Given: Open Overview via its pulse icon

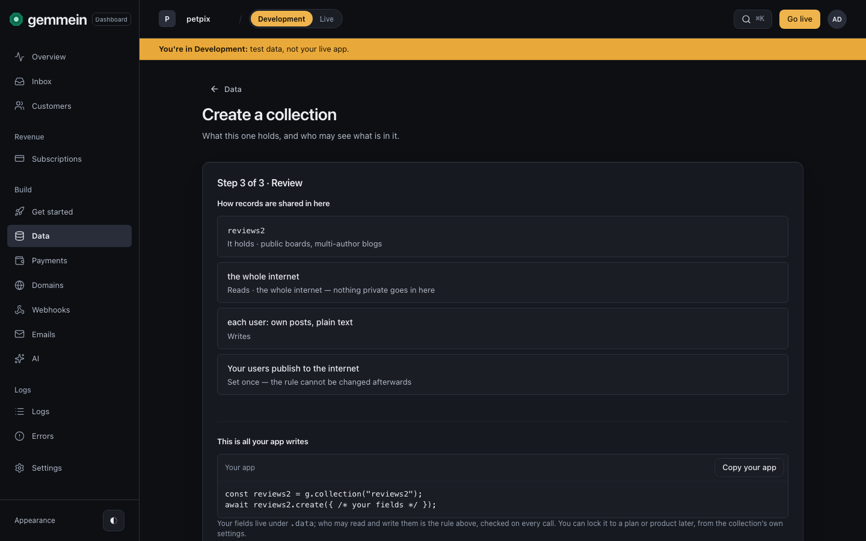Looking at the screenshot, I should [x=20, y=57].
